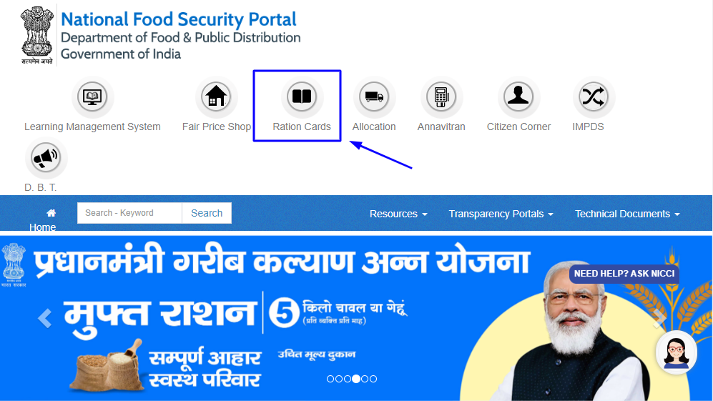713x401 pixels.
Task: Click the Fair Price Shop house icon
Action: [216, 96]
